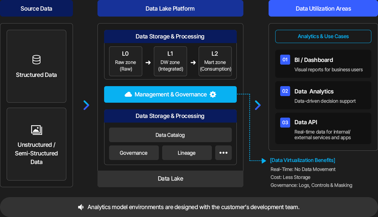Image resolution: width=378 pixels, height=217 pixels.
Task: Click the Analytics & Use Cases outlined box
Action: [323, 36]
